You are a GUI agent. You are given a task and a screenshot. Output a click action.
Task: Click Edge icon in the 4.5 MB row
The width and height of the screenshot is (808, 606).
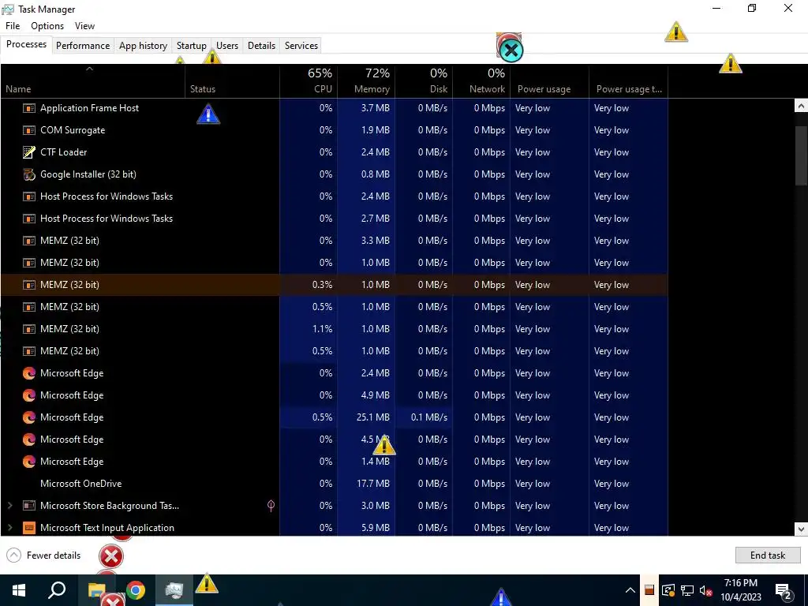(29, 440)
